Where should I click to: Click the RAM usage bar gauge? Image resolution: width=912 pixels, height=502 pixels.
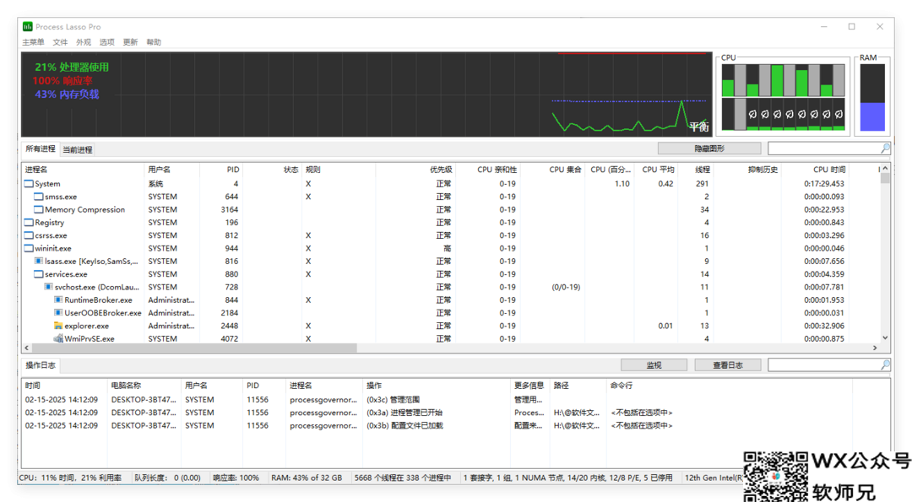coord(871,97)
